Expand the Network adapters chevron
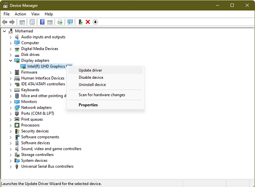 tap(10, 108)
